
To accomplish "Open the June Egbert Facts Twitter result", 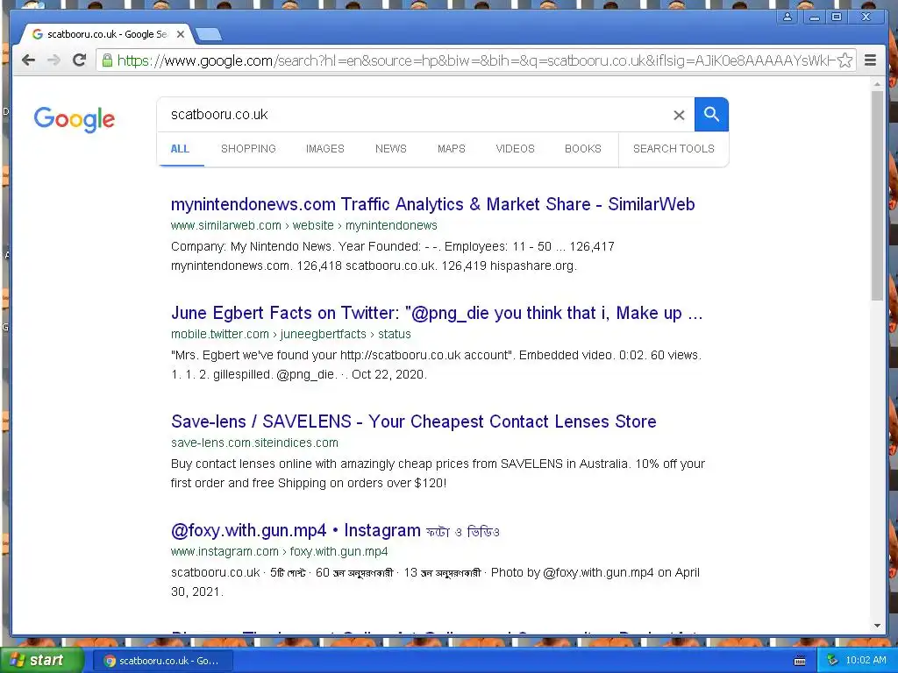I will 437,313.
